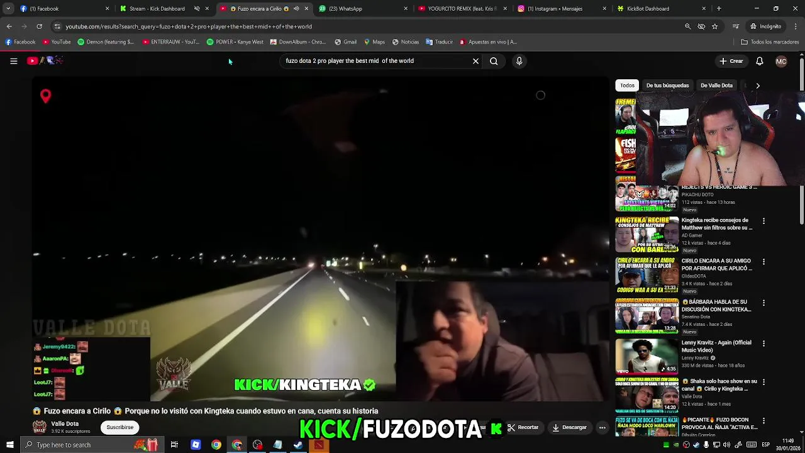Open options for CIRILO ENCARA A SU AMIGO video
Image resolution: width=805 pixels, height=453 pixels.
763,262
